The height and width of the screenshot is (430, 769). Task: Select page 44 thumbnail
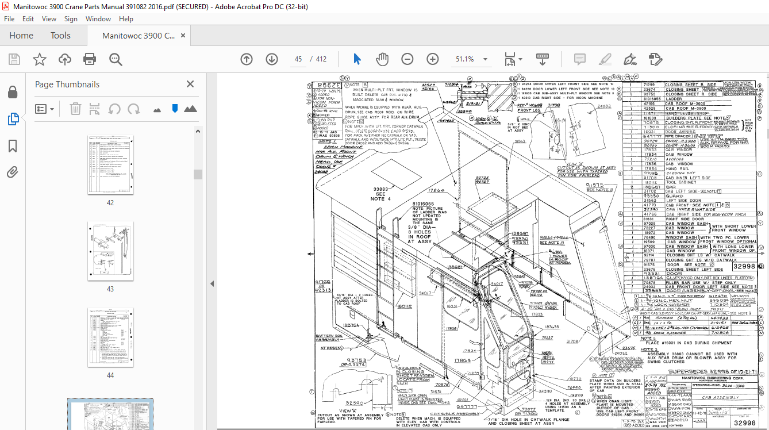pyautogui.click(x=110, y=337)
